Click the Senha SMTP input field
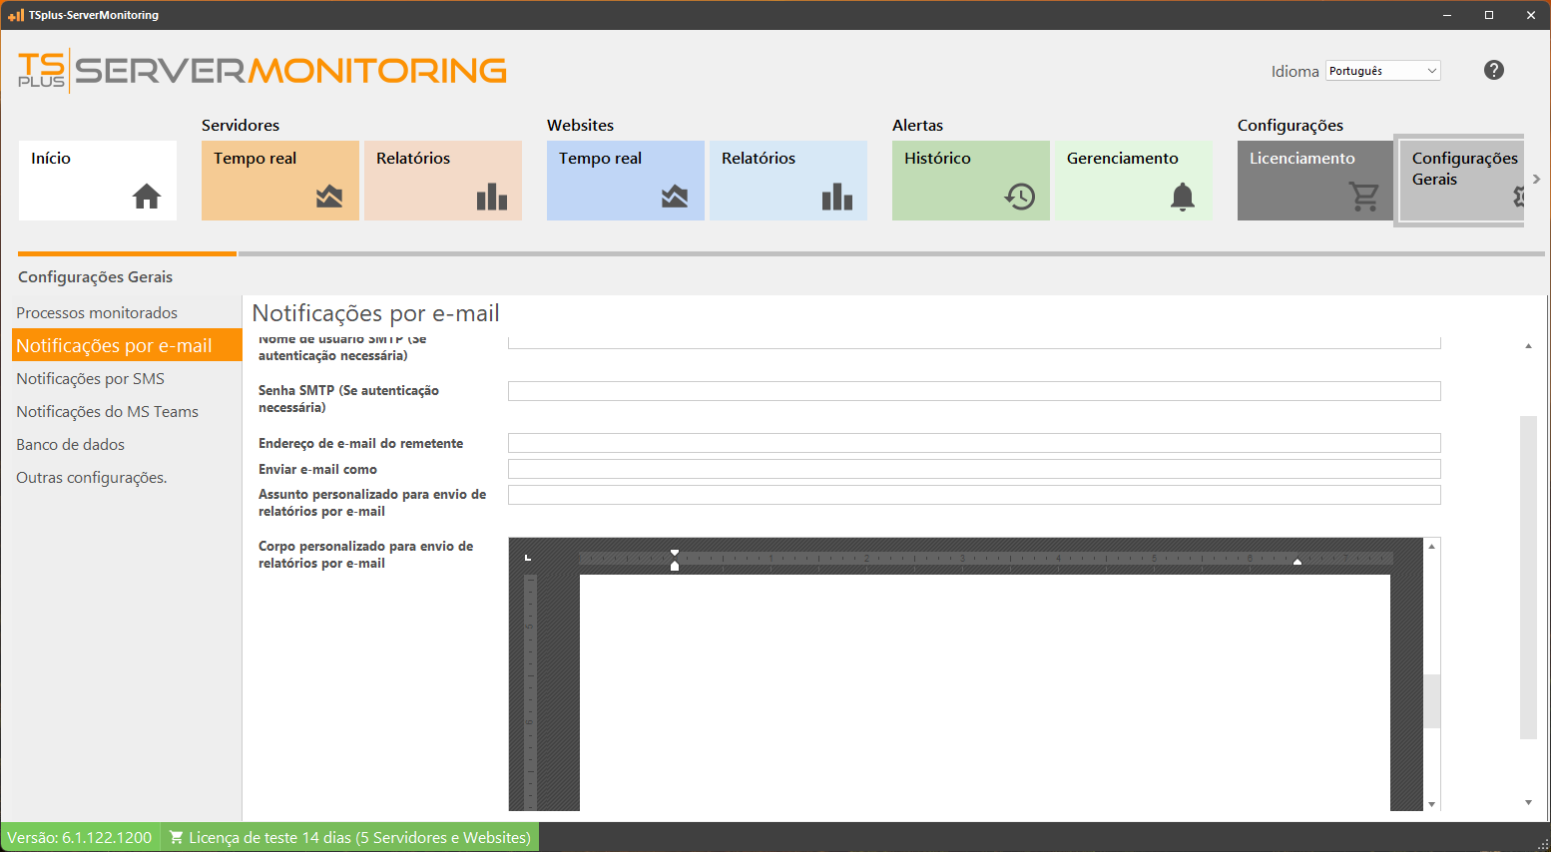 click(973, 391)
